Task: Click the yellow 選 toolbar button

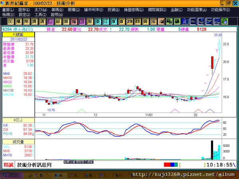Action: 42,21
